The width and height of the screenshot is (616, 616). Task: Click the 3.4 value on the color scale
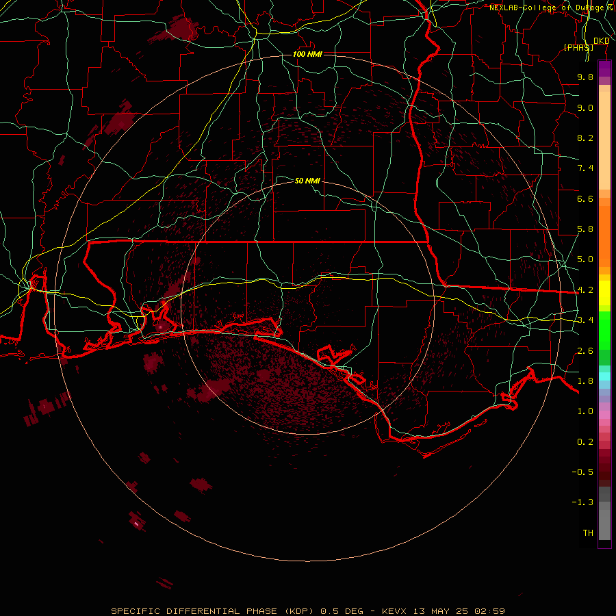(x=585, y=320)
